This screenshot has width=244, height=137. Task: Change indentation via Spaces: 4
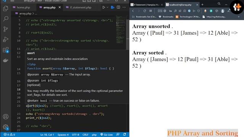[63, 135]
